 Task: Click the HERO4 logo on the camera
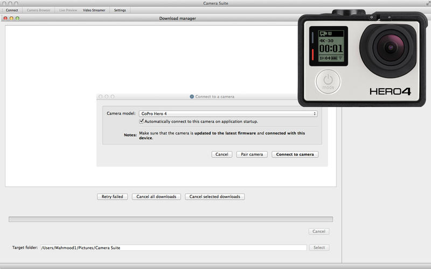click(391, 91)
